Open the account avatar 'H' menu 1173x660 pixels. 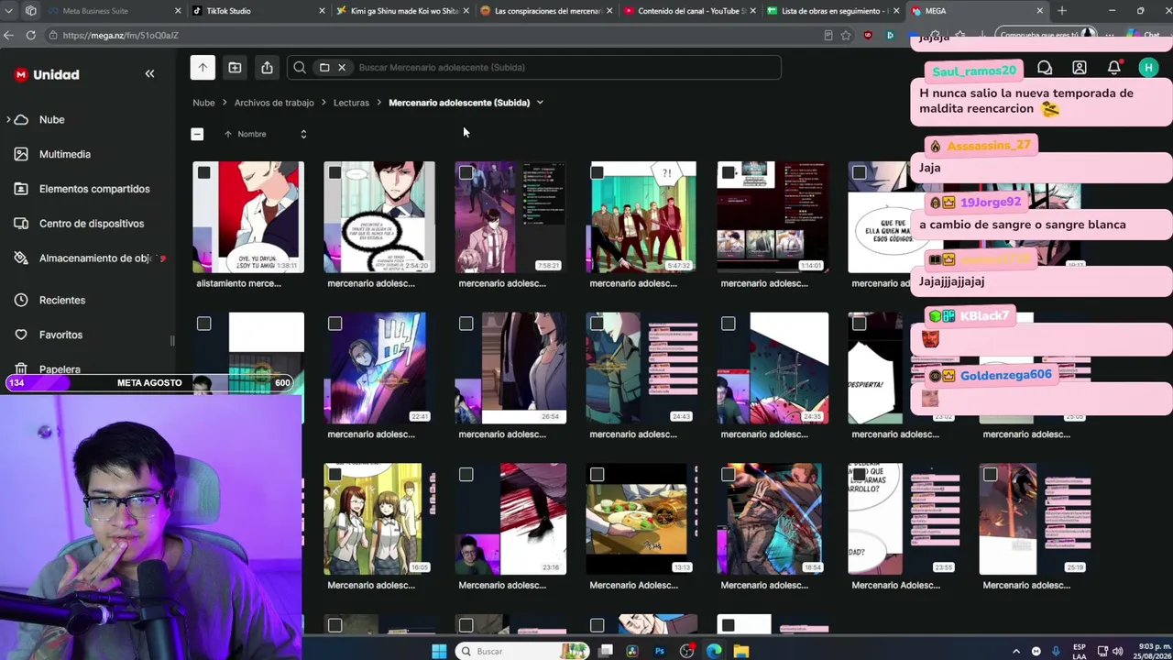coord(1148,68)
